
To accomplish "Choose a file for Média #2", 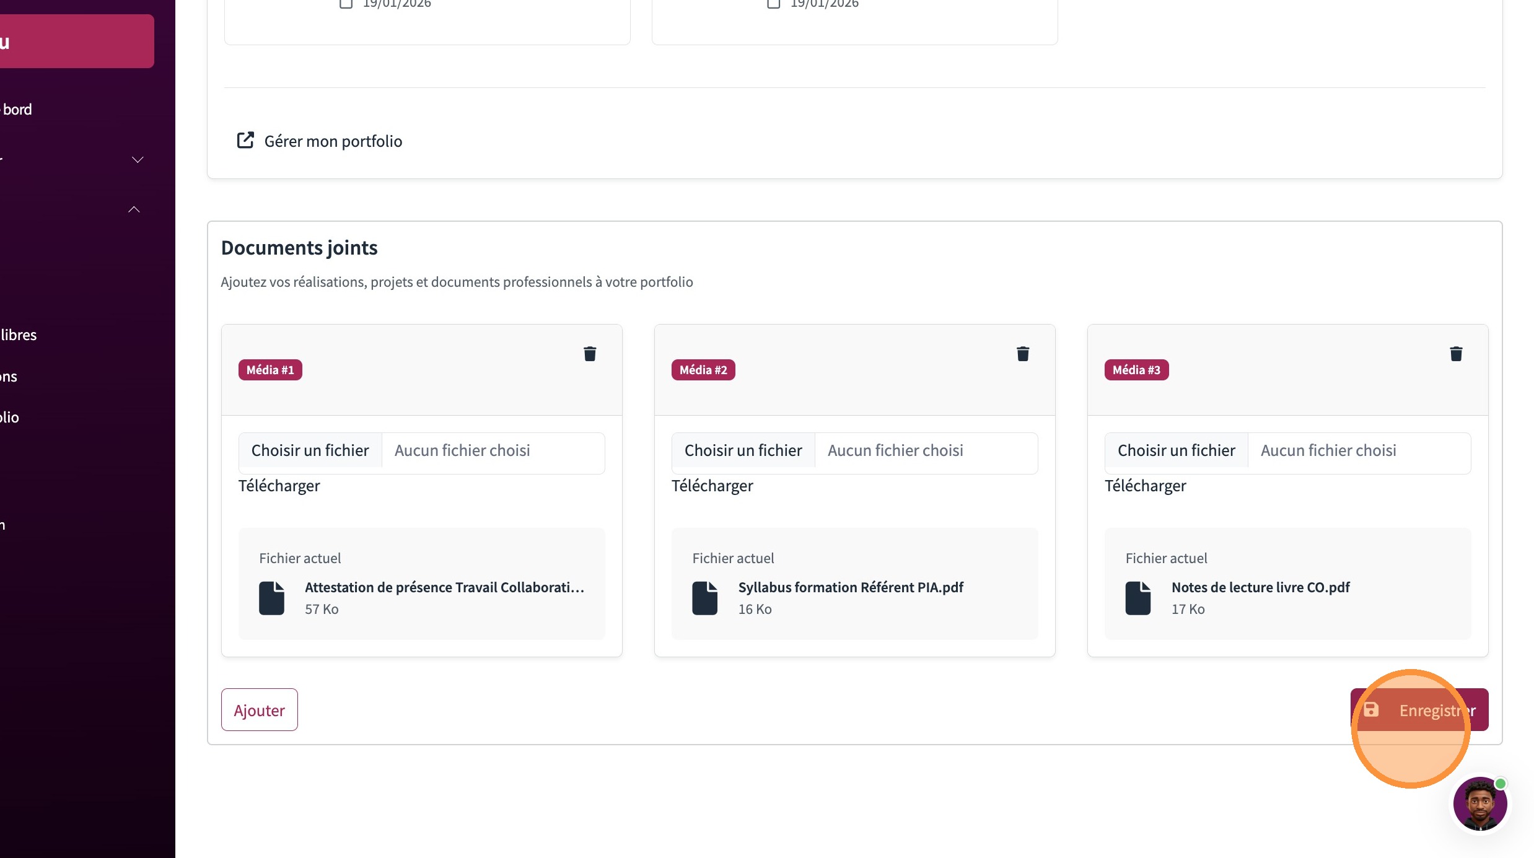I will click(x=743, y=450).
